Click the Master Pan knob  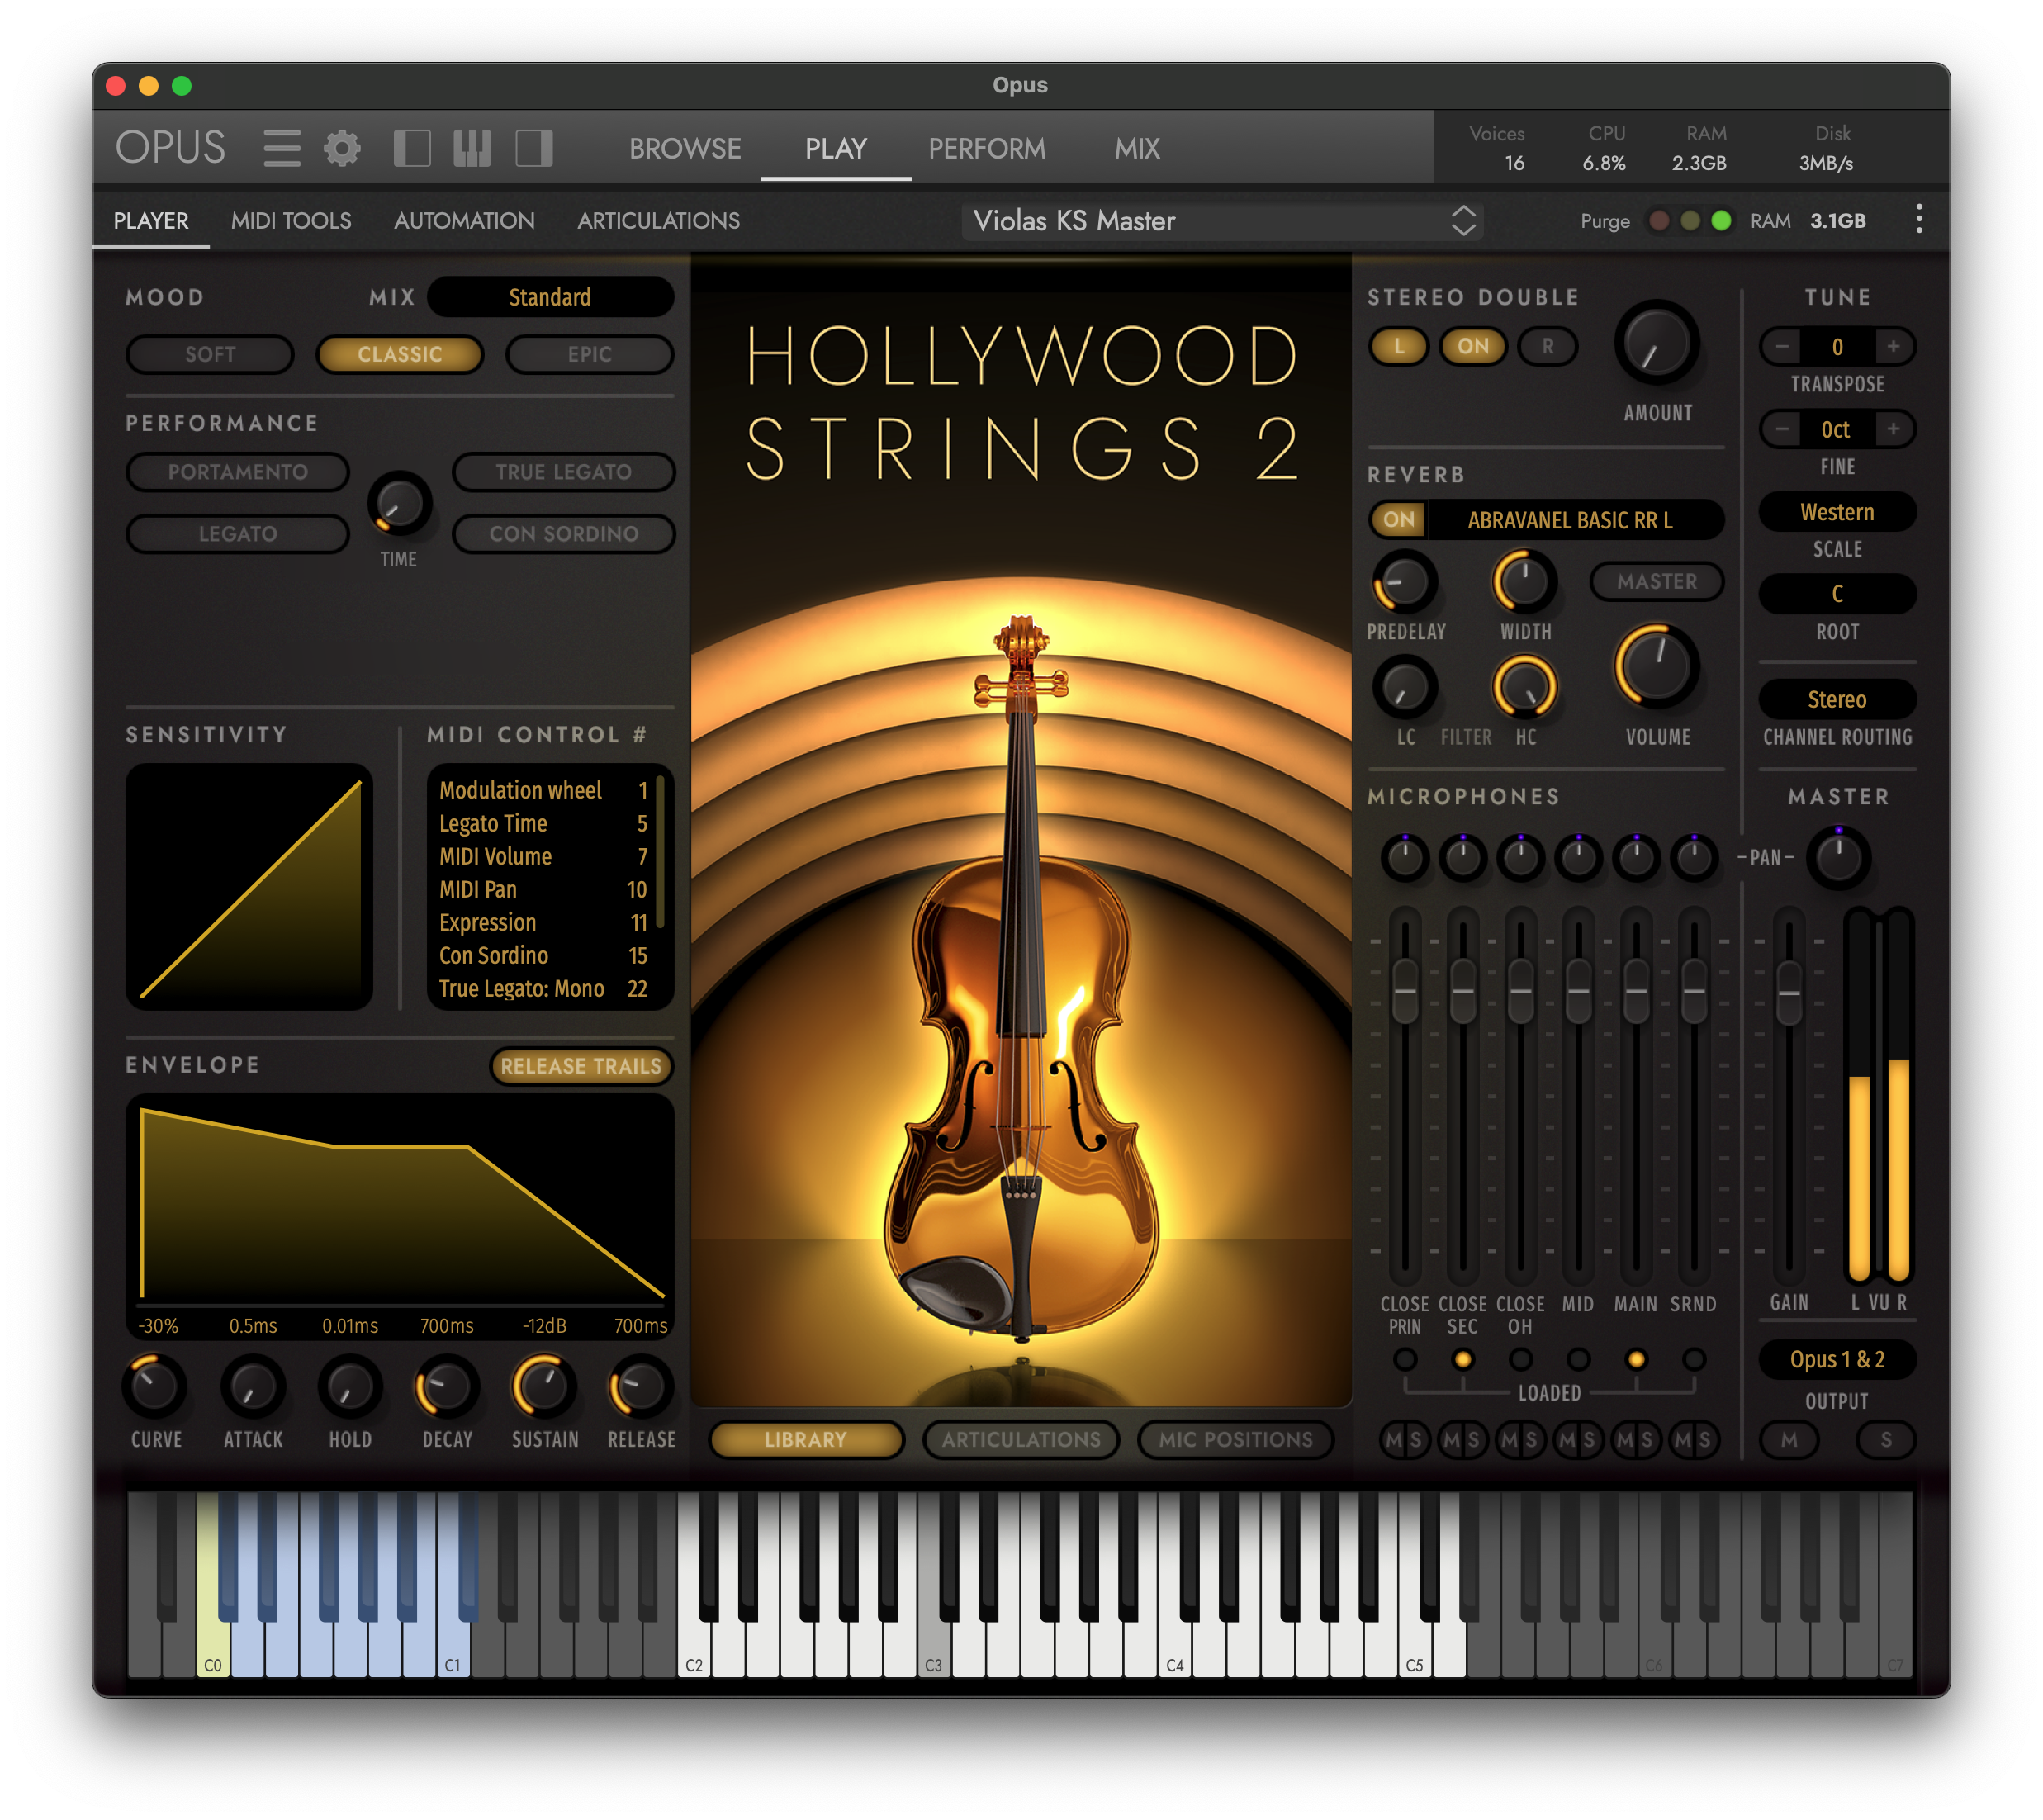(1837, 857)
